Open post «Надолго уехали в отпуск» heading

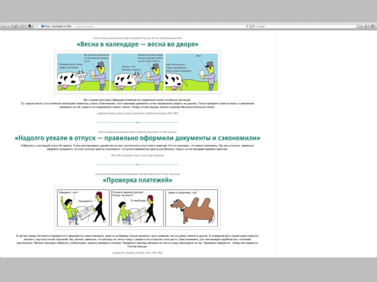[x=138, y=138]
